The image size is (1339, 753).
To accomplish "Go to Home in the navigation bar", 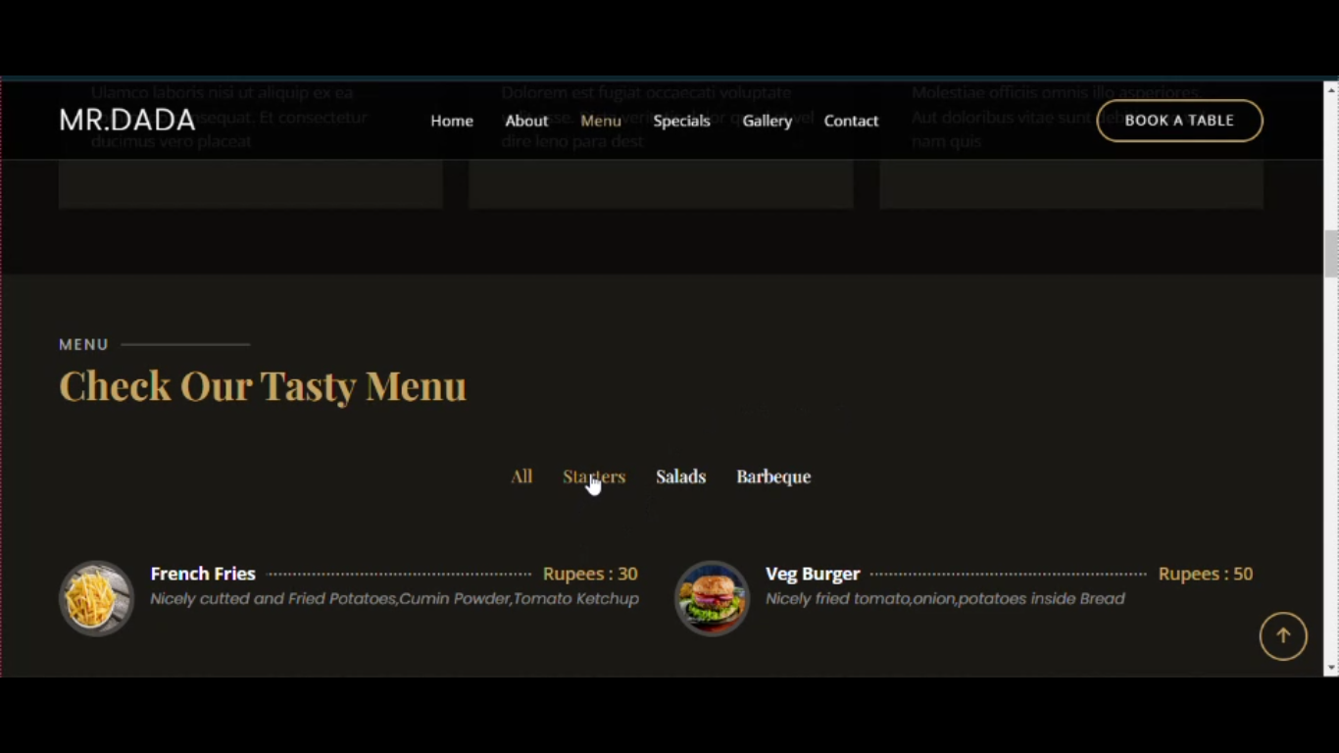I will (x=452, y=121).
